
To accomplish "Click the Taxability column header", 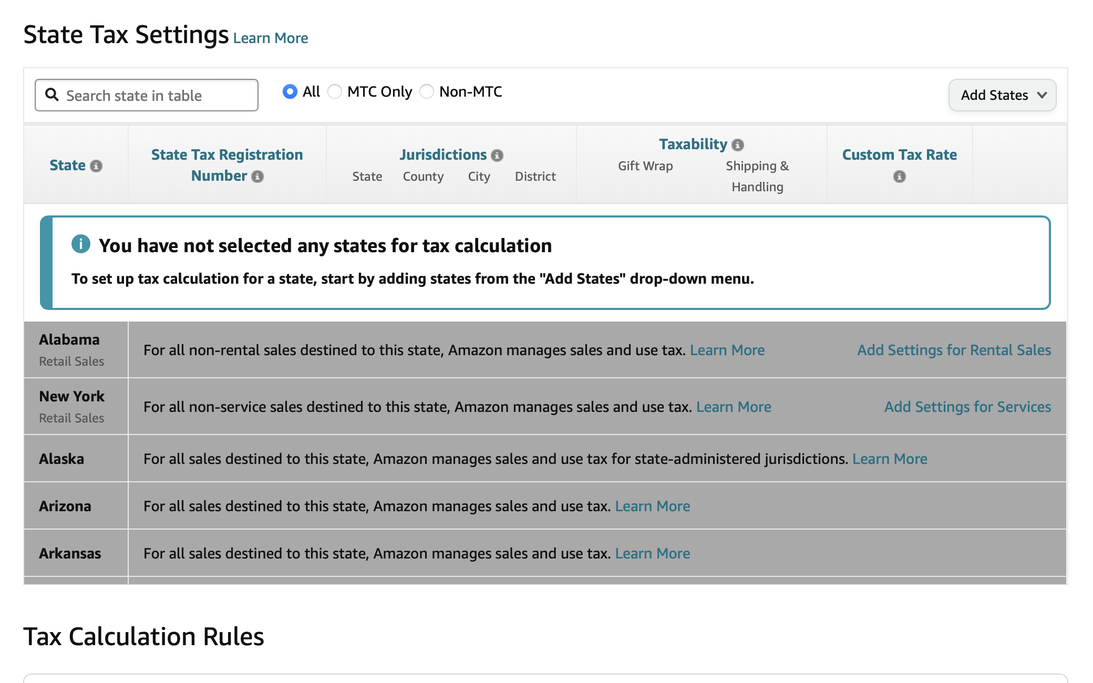I will (x=693, y=144).
